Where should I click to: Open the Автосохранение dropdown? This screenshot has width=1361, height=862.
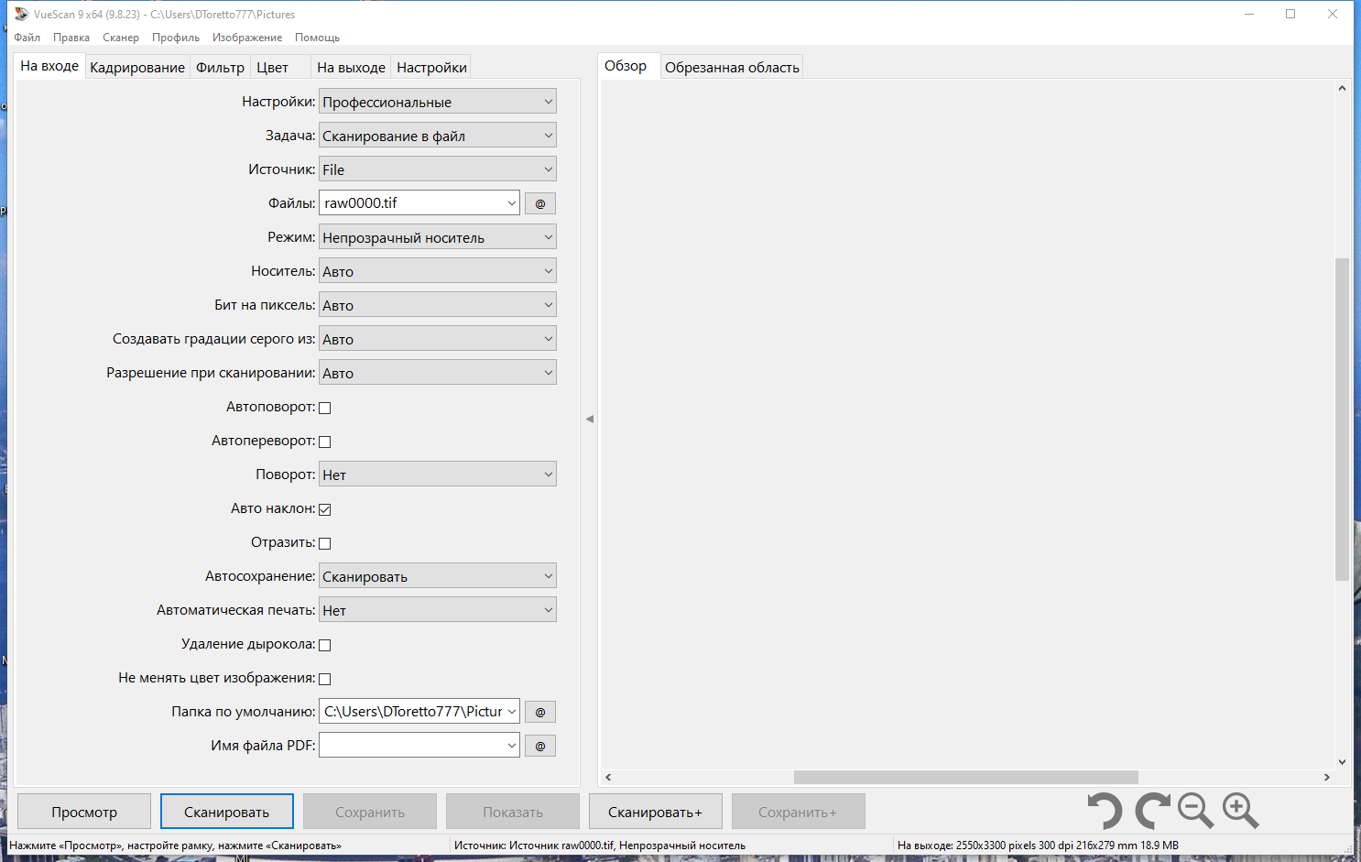tap(438, 576)
